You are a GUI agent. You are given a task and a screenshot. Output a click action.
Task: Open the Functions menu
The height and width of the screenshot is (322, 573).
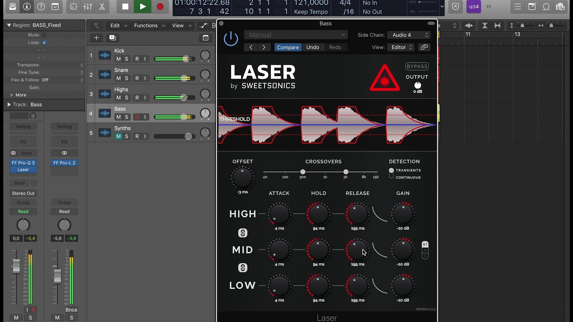(149, 25)
